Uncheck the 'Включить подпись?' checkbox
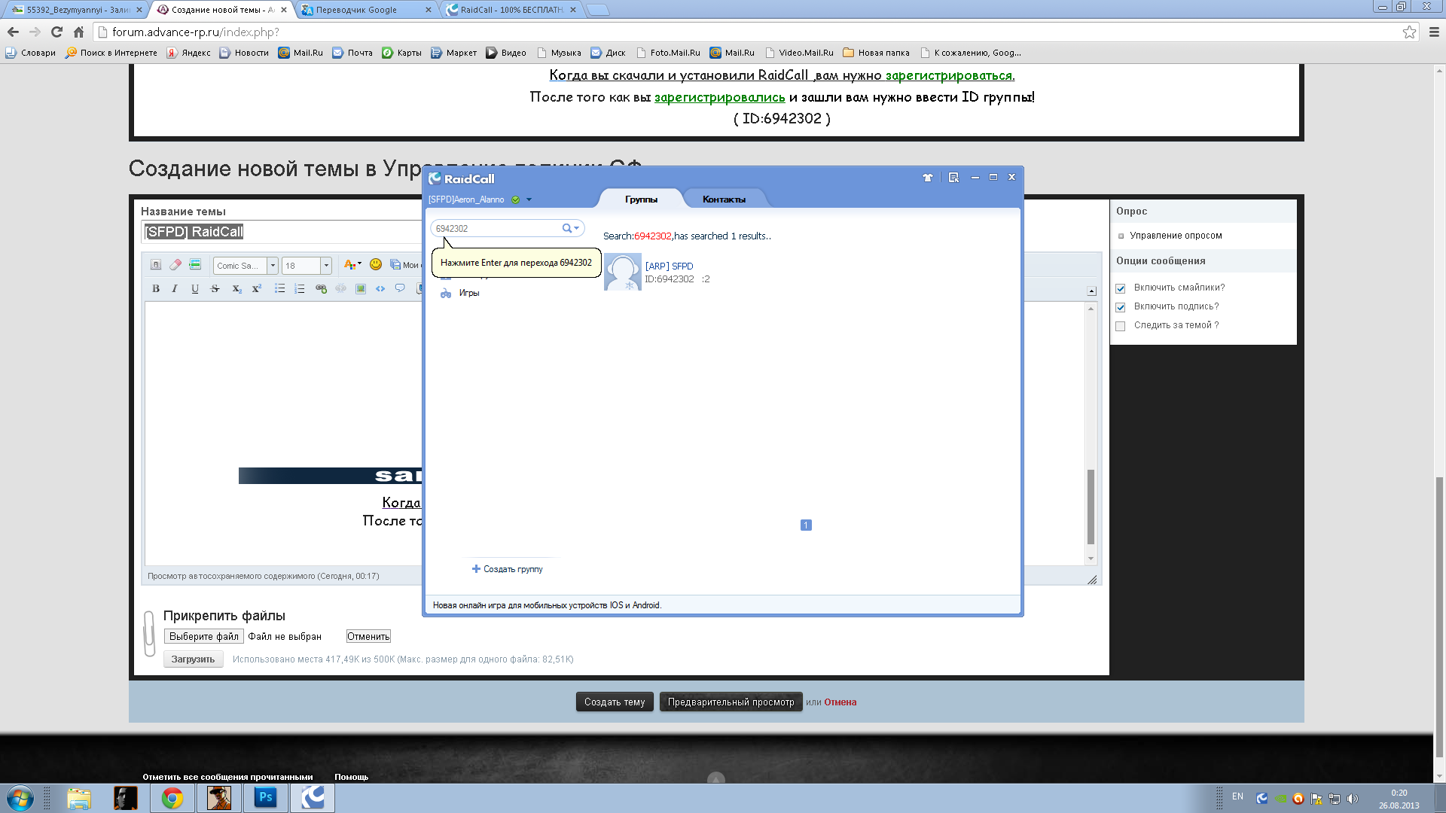Screen dimensions: 1446x813 [x=1121, y=307]
